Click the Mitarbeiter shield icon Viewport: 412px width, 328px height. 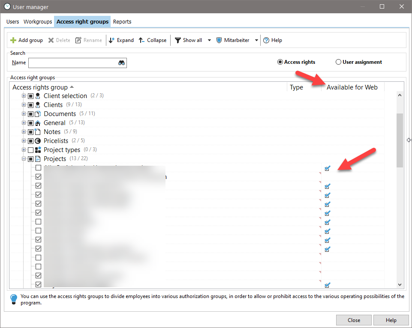[x=219, y=40]
